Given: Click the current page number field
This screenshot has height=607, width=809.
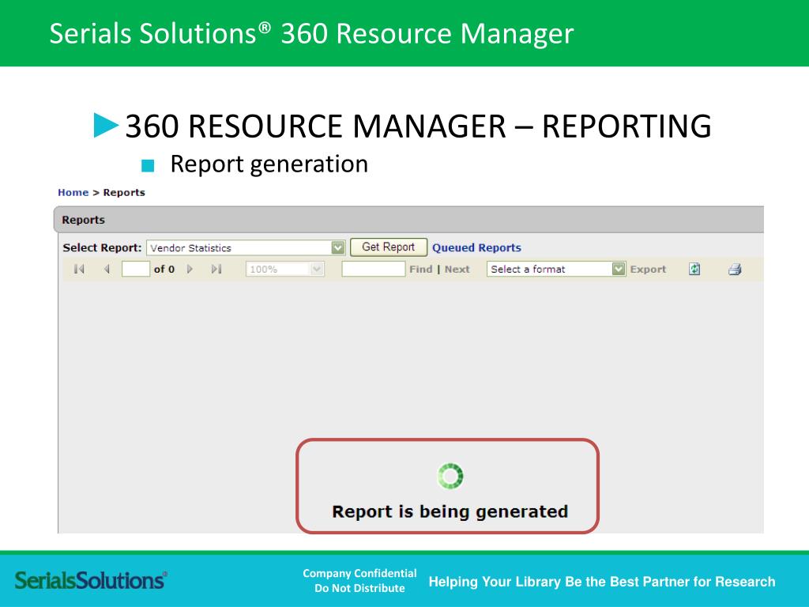Looking at the screenshot, I should [x=136, y=269].
